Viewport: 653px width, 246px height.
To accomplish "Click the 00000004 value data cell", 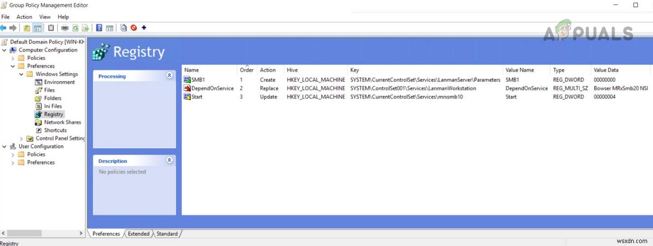I will (x=605, y=97).
